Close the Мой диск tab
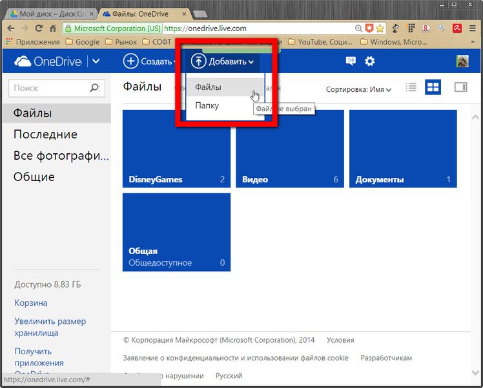 pos(92,14)
